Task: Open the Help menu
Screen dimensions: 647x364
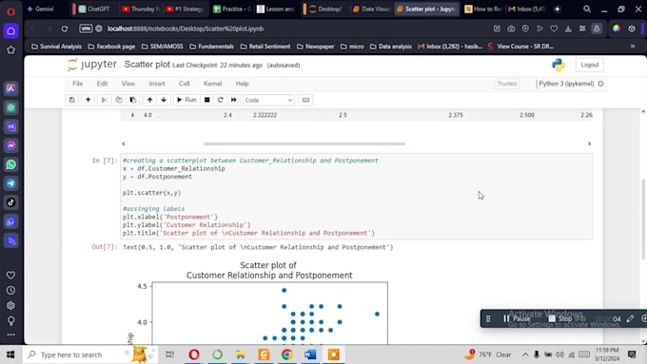Action: (242, 84)
